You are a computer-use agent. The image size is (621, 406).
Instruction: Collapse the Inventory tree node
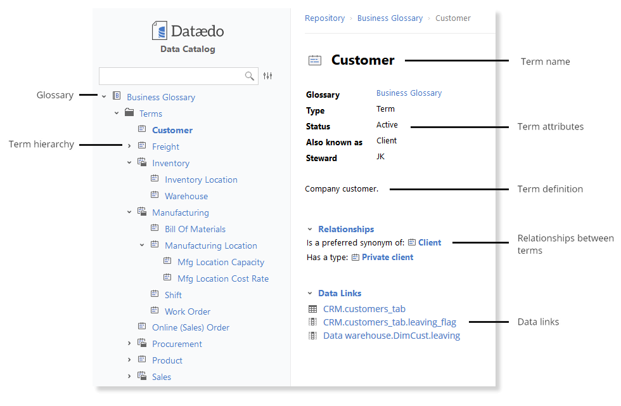129,162
